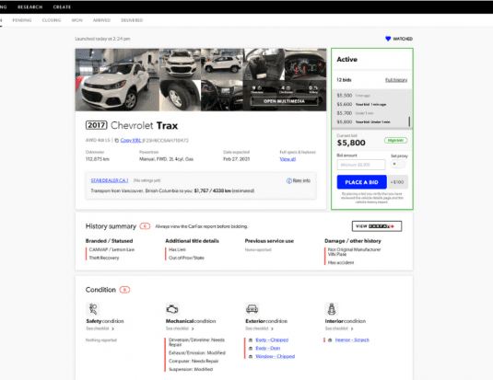Toggle the Set proxy switch
The width and height of the screenshot is (493, 380).
pos(398,164)
